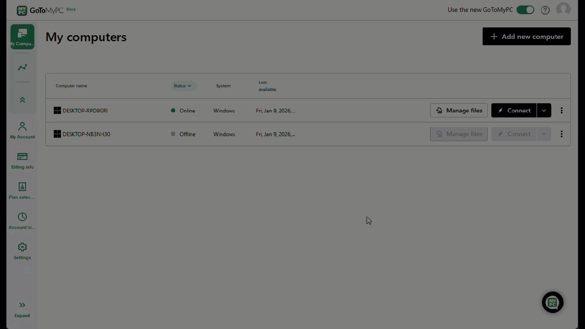The image size is (585, 329).
Task: Connect to DESKTOP-RPD9GRI
Action: [514, 111]
